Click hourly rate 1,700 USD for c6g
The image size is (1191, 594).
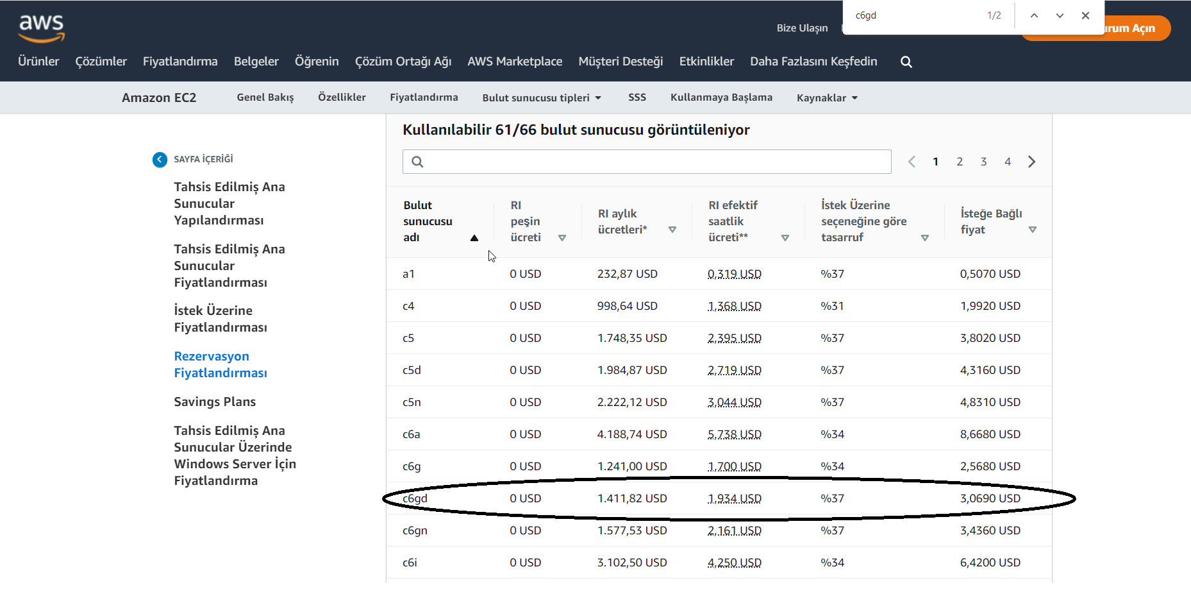coord(735,466)
